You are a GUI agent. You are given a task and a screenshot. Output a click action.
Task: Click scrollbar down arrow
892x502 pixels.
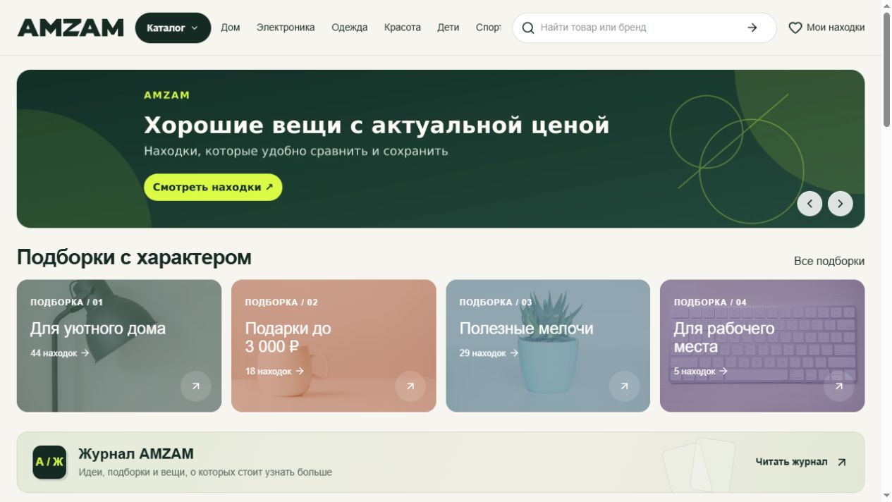886,496
